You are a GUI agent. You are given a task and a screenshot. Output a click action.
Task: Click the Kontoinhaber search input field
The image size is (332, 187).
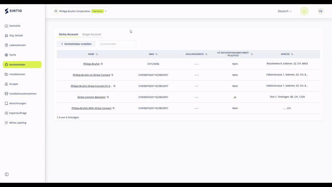(x=117, y=44)
